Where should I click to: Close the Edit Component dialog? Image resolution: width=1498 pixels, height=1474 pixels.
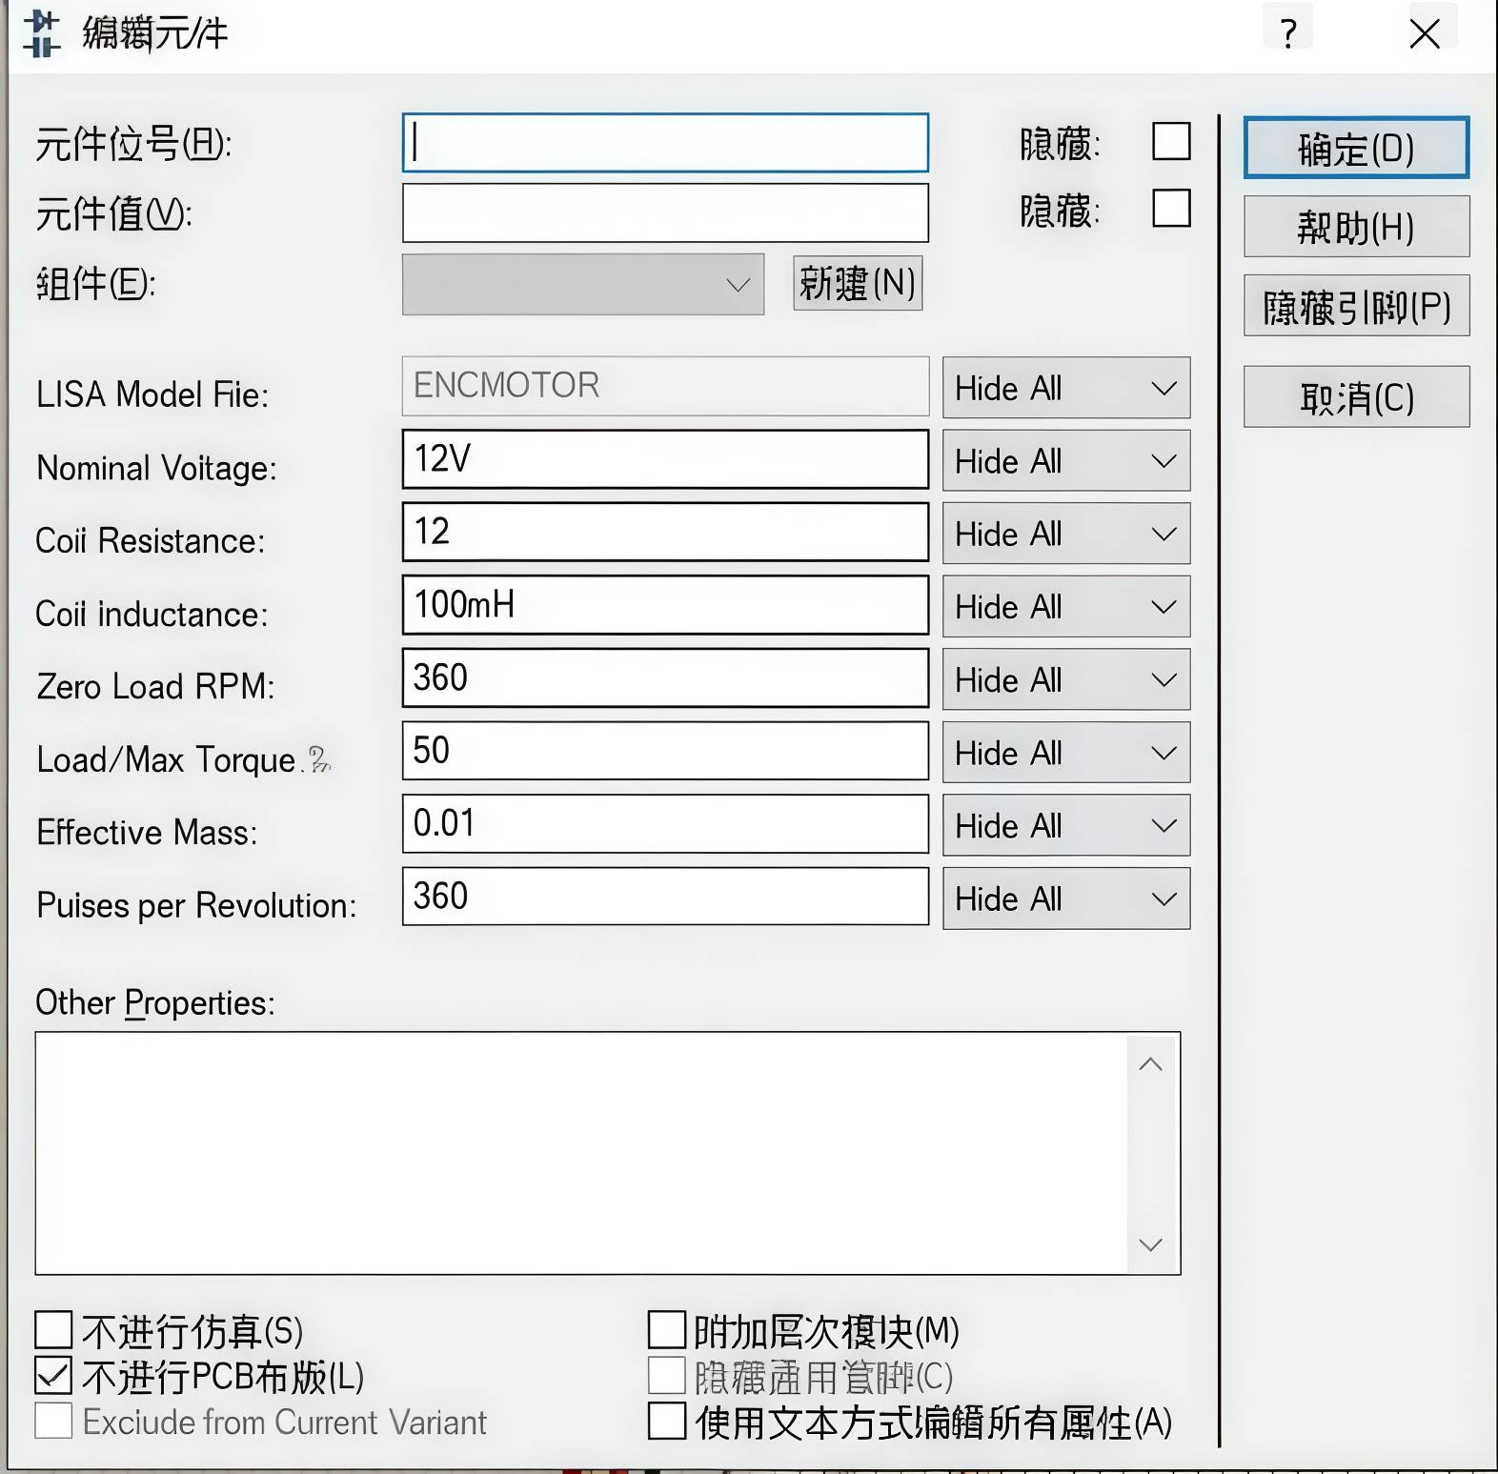pos(1424,33)
